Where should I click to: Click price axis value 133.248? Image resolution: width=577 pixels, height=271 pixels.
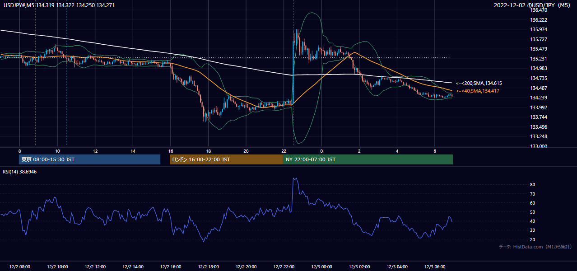[x=538, y=136]
